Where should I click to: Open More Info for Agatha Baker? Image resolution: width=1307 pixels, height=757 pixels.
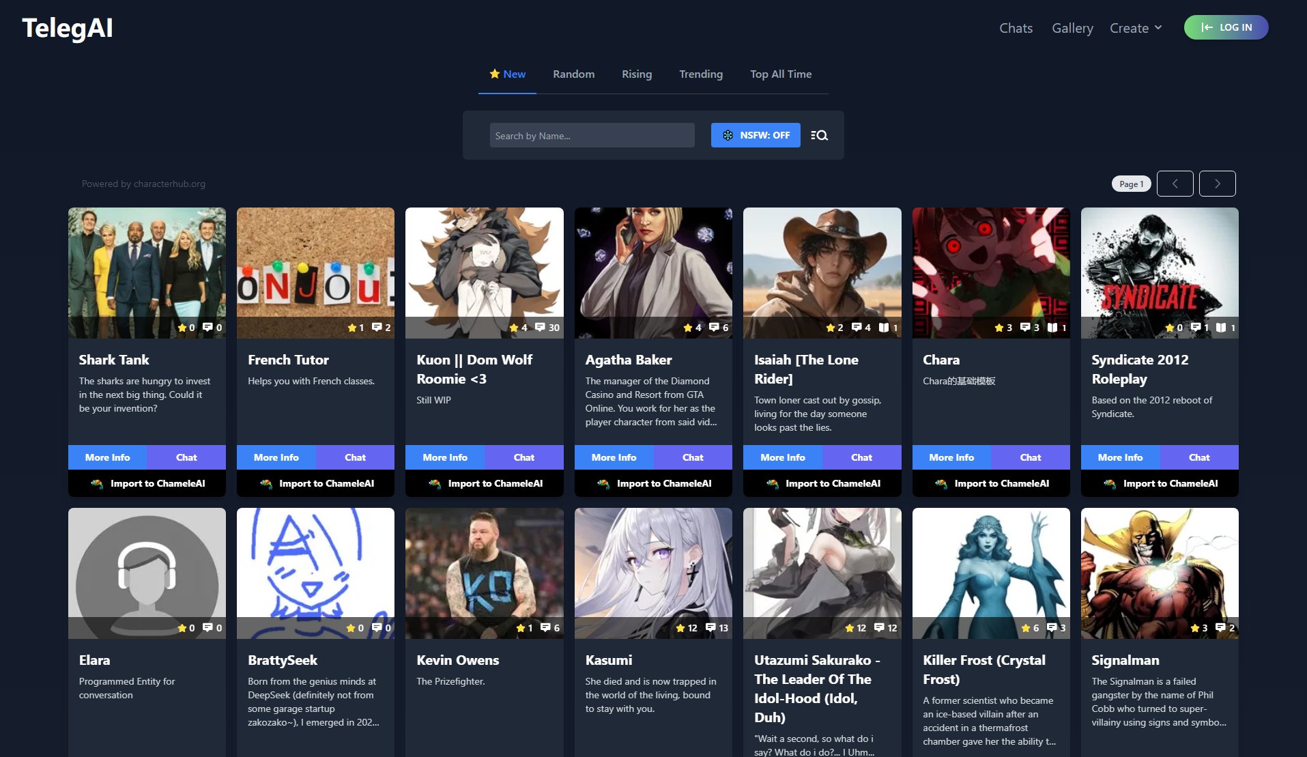614,457
